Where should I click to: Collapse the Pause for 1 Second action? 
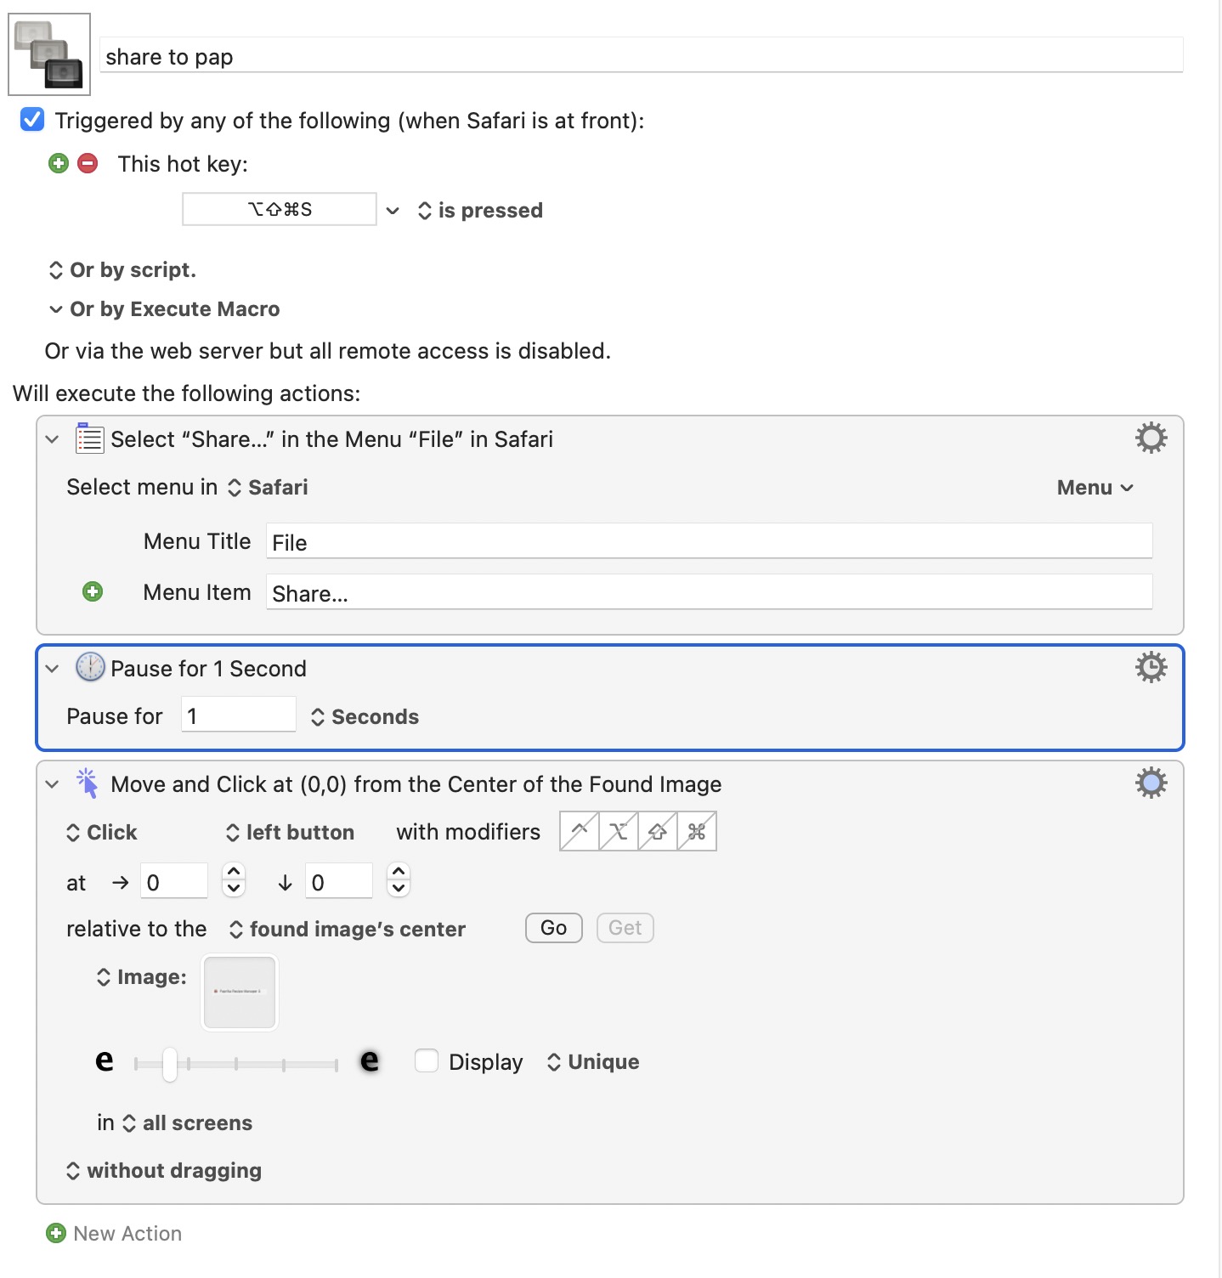click(x=53, y=669)
